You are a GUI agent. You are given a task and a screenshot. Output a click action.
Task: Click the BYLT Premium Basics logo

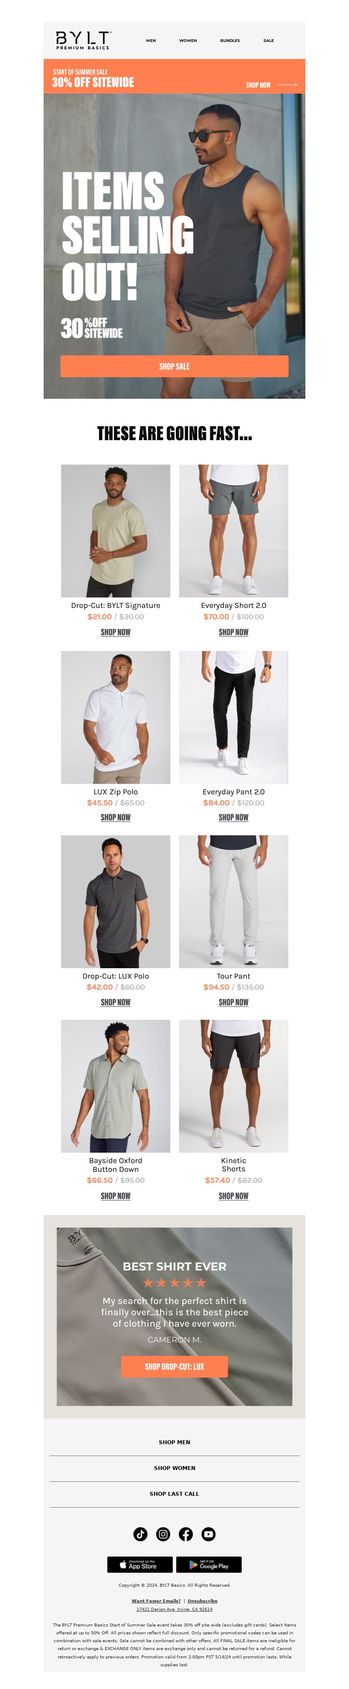click(x=83, y=40)
